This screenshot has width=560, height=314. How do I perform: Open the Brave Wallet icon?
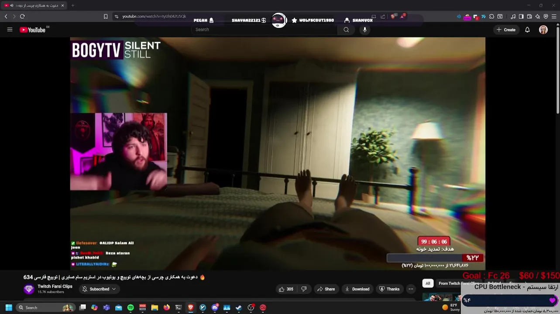coord(529,17)
